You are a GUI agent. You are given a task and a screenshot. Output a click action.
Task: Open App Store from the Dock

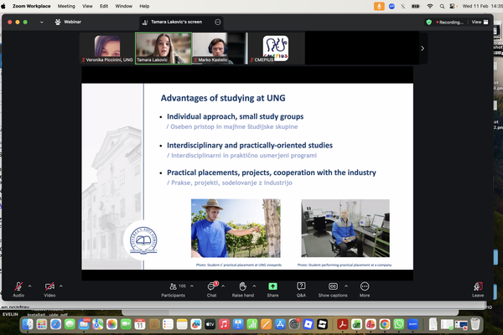tap(280, 324)
